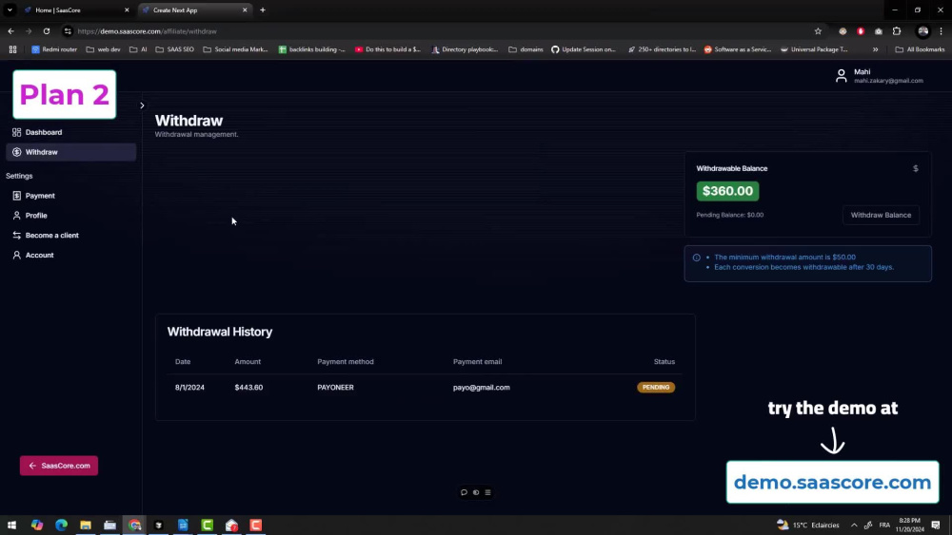
Task: Click the Withdraw Balance button
Action: pyautogui.click(x=881, y=215)
